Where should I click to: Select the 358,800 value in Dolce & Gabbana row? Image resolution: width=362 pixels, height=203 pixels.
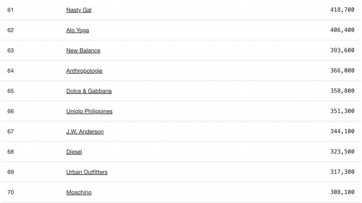pos(342,91)
